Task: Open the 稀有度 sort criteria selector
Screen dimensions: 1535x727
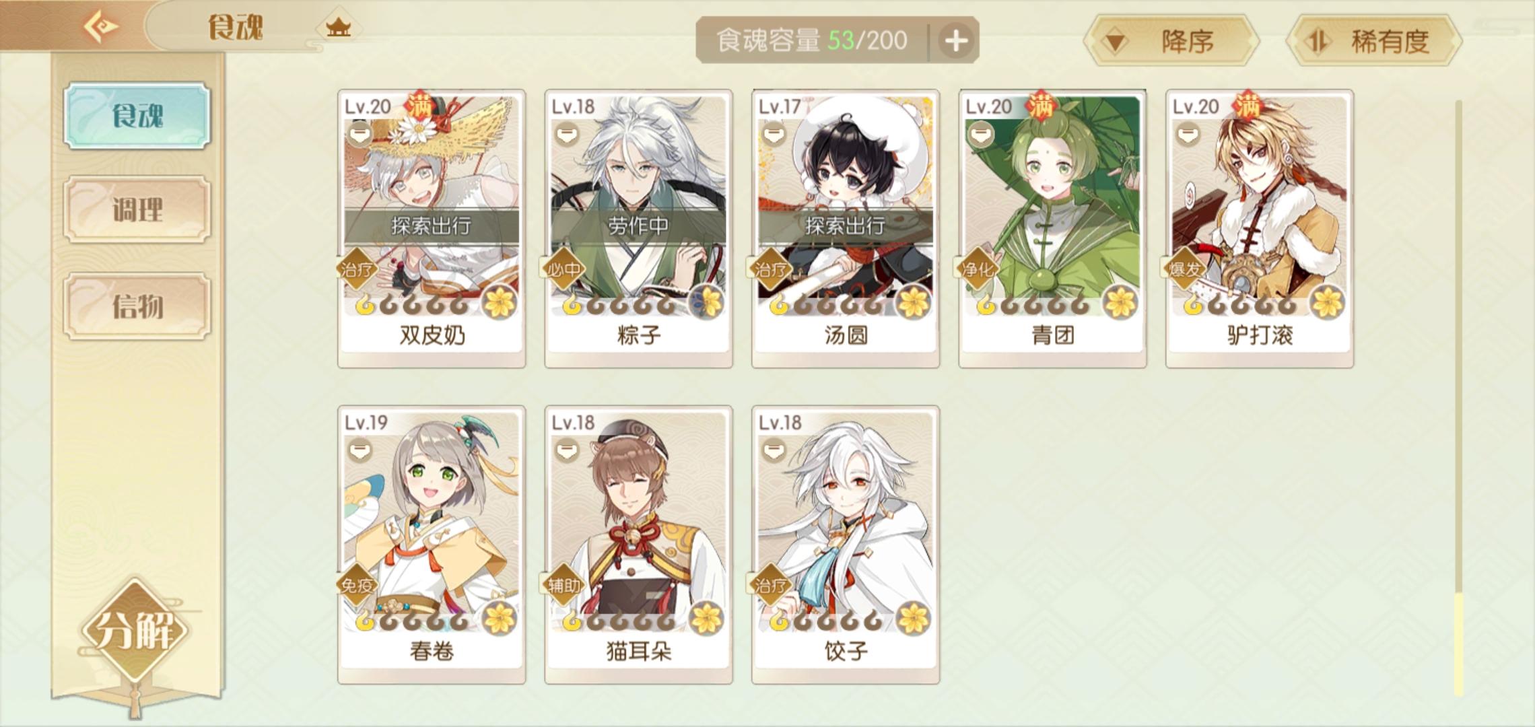Action: coord(1374,42)
